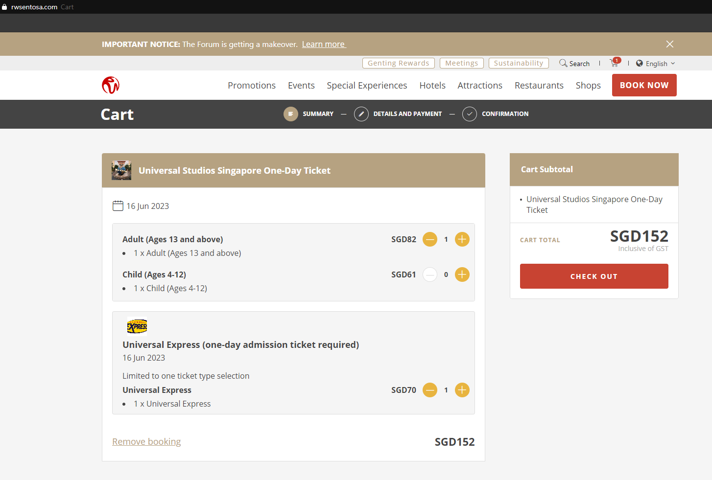Viewport: 712px width, 480px height.
Task: Open Genting Rewards link
Action: pyautogui.click(x=399, y=63)
